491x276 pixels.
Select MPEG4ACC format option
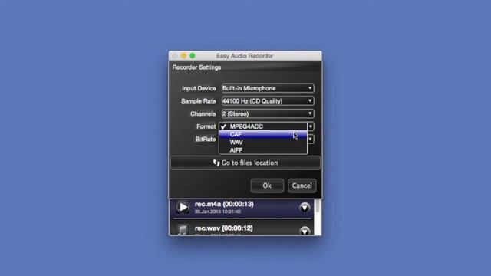[x=263, y=127]
